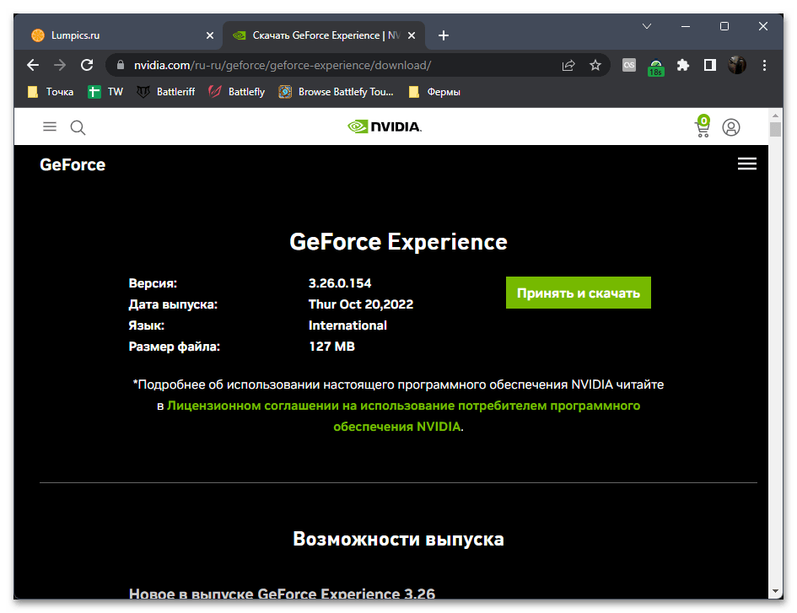Screen dimensions: 797x613
Task: Open NVIDIA site hamburger menu
Action: [x=50, y=126]
